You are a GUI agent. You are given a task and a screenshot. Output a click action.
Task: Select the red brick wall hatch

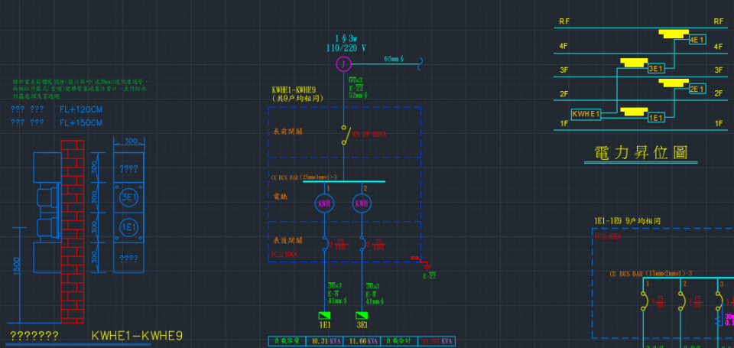(70, 229)
